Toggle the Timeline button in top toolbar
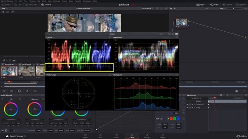248x139 pixels. [x=46, y=5]
